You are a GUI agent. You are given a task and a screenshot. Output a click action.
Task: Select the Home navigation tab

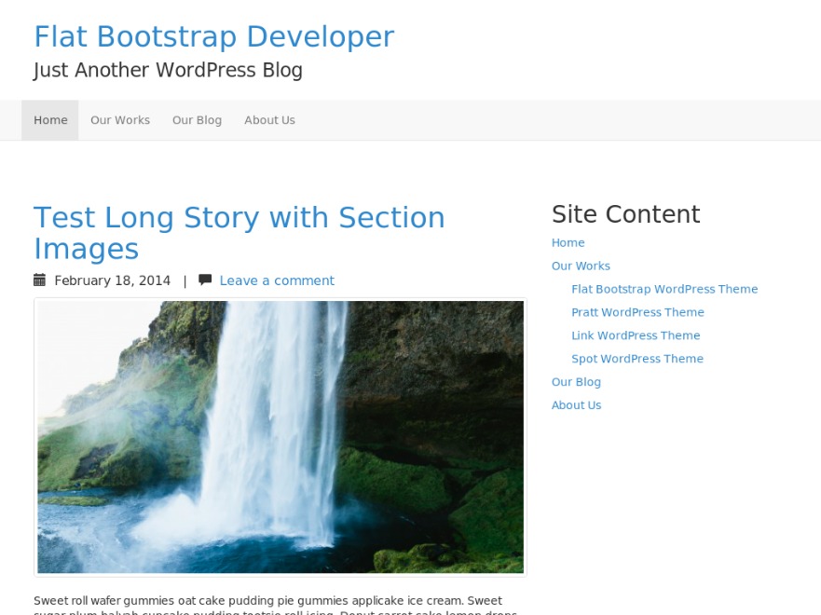pos(50,120)
